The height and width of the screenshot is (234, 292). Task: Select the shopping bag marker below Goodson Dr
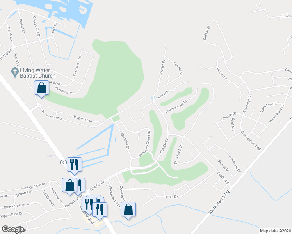coord(128,211)
